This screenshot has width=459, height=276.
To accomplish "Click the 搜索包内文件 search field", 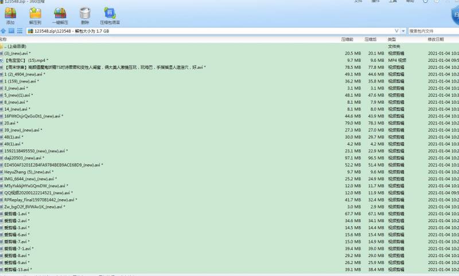I will [x=433, y=30].
